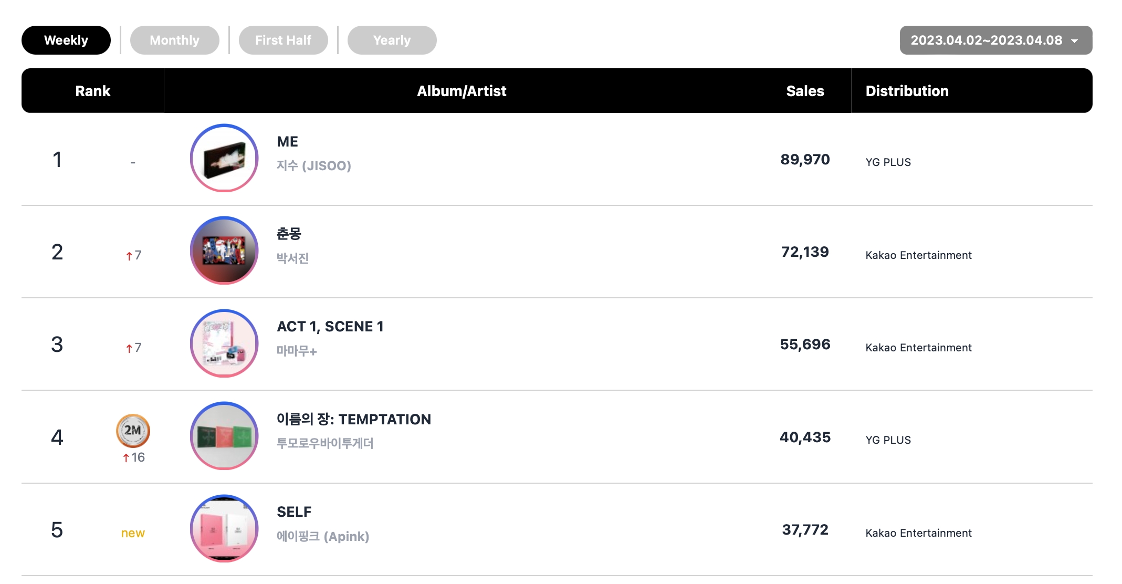Click the red up arrow for rank 3
Image resolution: width=1122 pixels, height=584 pixels.
[129, 348]
